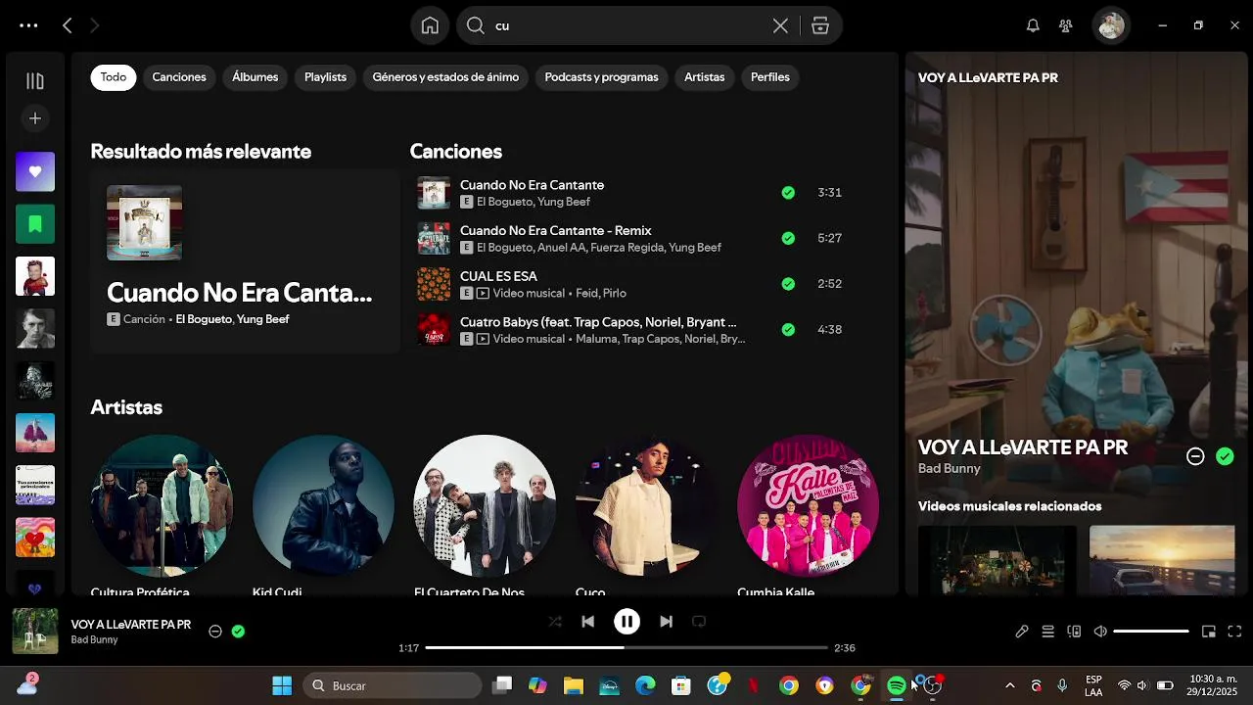Image resolution: width=1253 pixels, height=705 pixels.
Task: Open the Cumbia Kalle artist image
Action: [808, 506]
